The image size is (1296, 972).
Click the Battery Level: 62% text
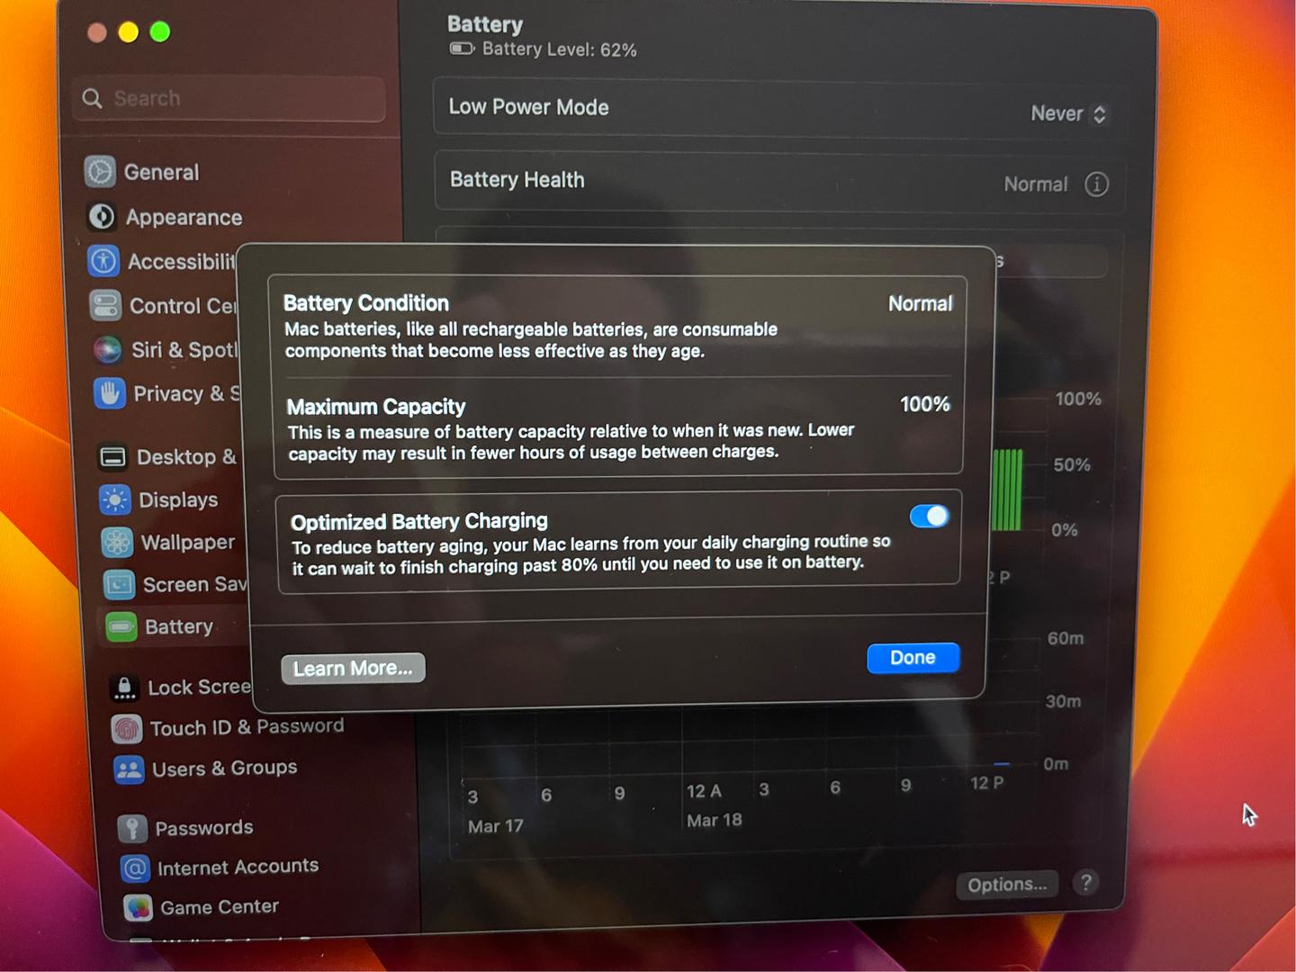point(559,49)
